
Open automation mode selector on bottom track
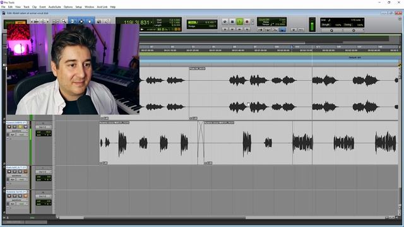point(22,204)
